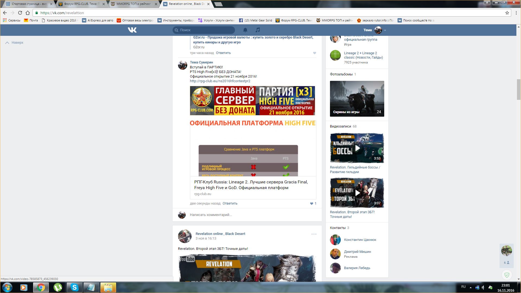The image size is (521, 293).
Task: Like the GZor.ru comment with the heart
Action: pos(314,53)
